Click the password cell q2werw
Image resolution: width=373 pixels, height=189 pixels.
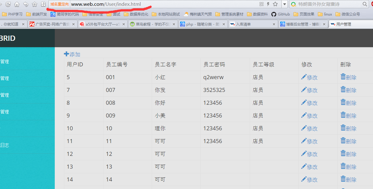pos(214,77)
